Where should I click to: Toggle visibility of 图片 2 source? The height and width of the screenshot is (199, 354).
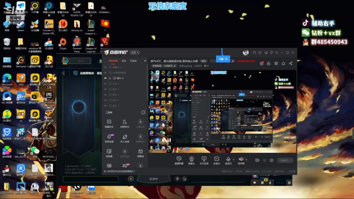(105, 100)
